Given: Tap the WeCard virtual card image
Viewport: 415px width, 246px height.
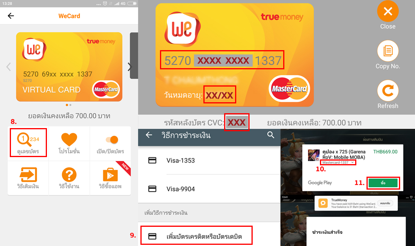Looking at the screenshot, I should click(x=69, y=67).
